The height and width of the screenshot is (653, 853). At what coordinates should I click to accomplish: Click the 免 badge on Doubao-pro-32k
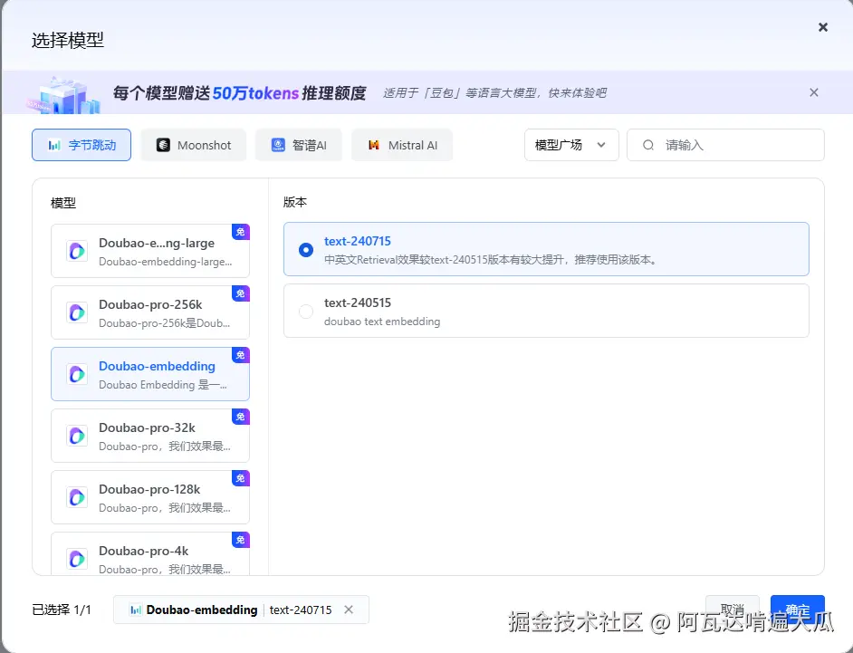tap(241, 417)
